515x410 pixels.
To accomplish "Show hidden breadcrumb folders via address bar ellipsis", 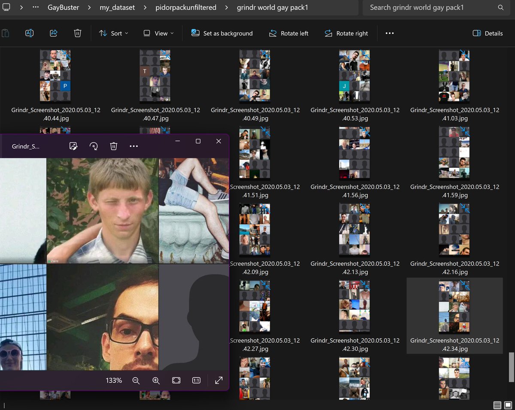I will coord(36,7).
